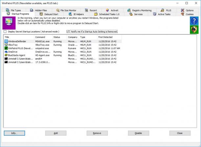Select the OneDrive cloud icon entry
The height and width of the screenshot is (147, 201).
pyautogui.click(x=6, y=52)
